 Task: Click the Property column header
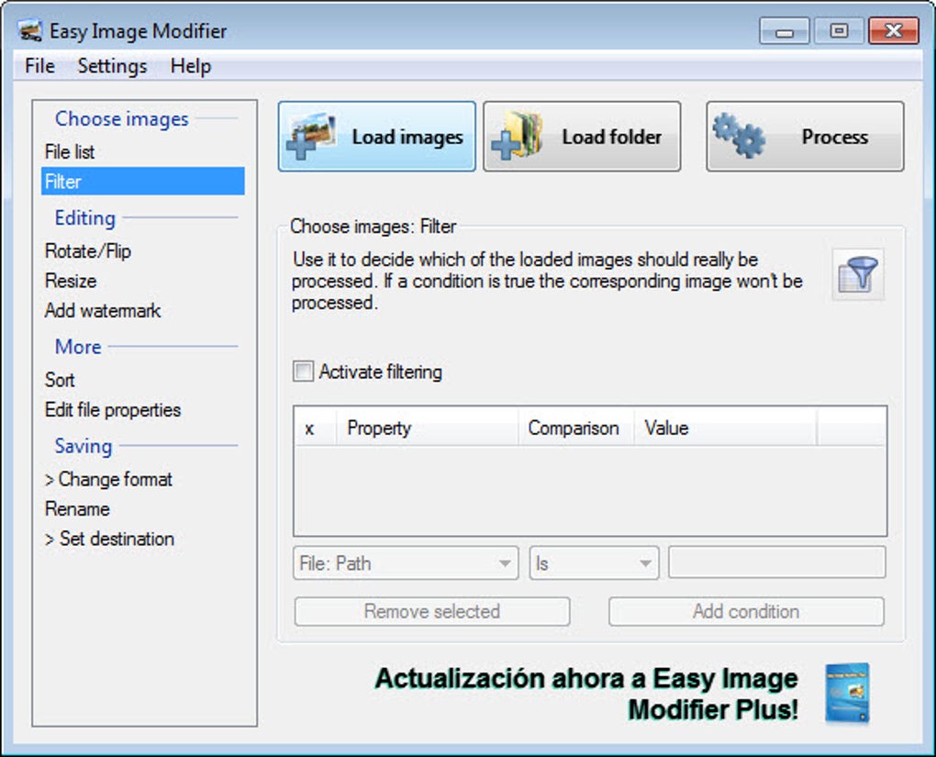428,428
